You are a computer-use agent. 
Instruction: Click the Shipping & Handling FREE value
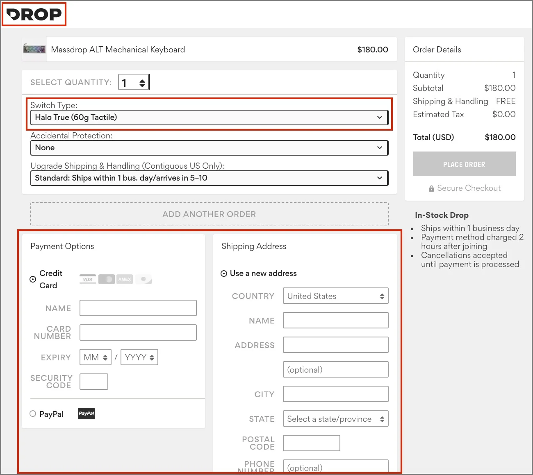click(506, 101)
